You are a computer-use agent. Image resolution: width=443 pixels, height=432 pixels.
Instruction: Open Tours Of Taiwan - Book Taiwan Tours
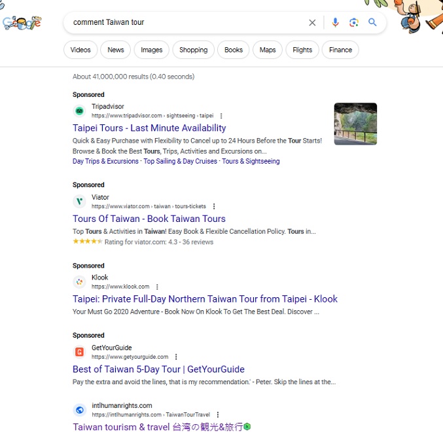149,219
